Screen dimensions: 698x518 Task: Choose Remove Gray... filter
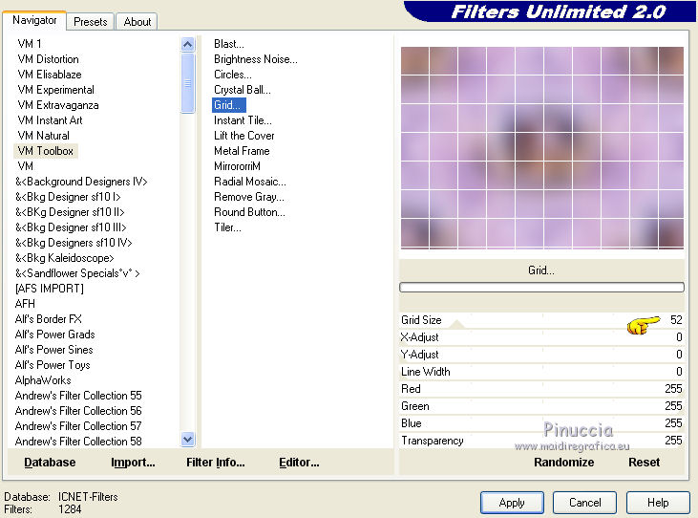(x=249, y=197)
